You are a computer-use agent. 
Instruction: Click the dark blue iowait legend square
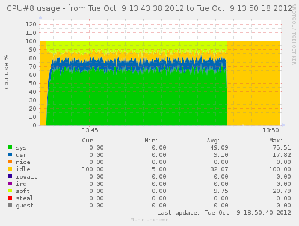(10, 176)
